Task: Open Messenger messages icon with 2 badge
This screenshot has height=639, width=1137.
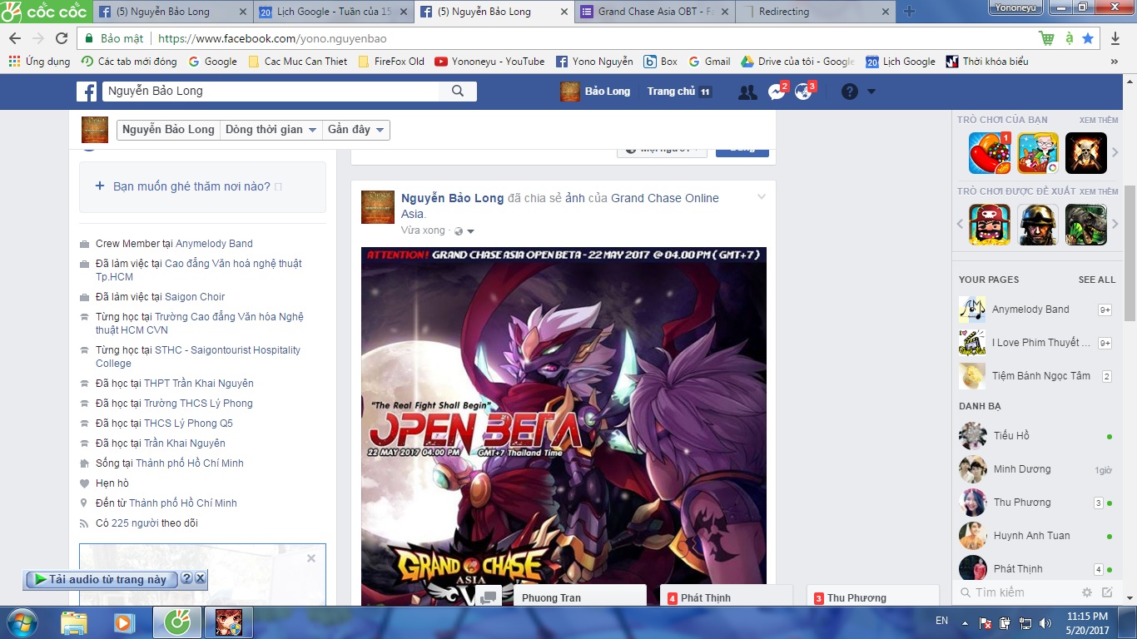Action: (777, 92)
